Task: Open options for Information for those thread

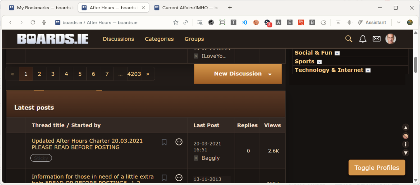Action: (179, 178)
